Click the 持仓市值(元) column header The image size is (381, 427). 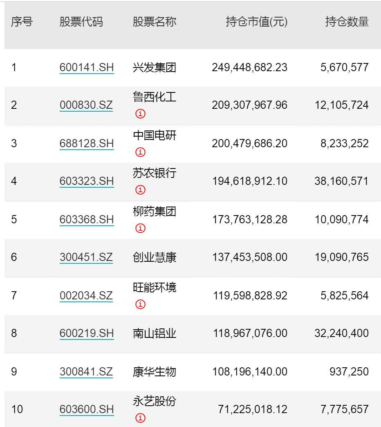click(256, 22)
